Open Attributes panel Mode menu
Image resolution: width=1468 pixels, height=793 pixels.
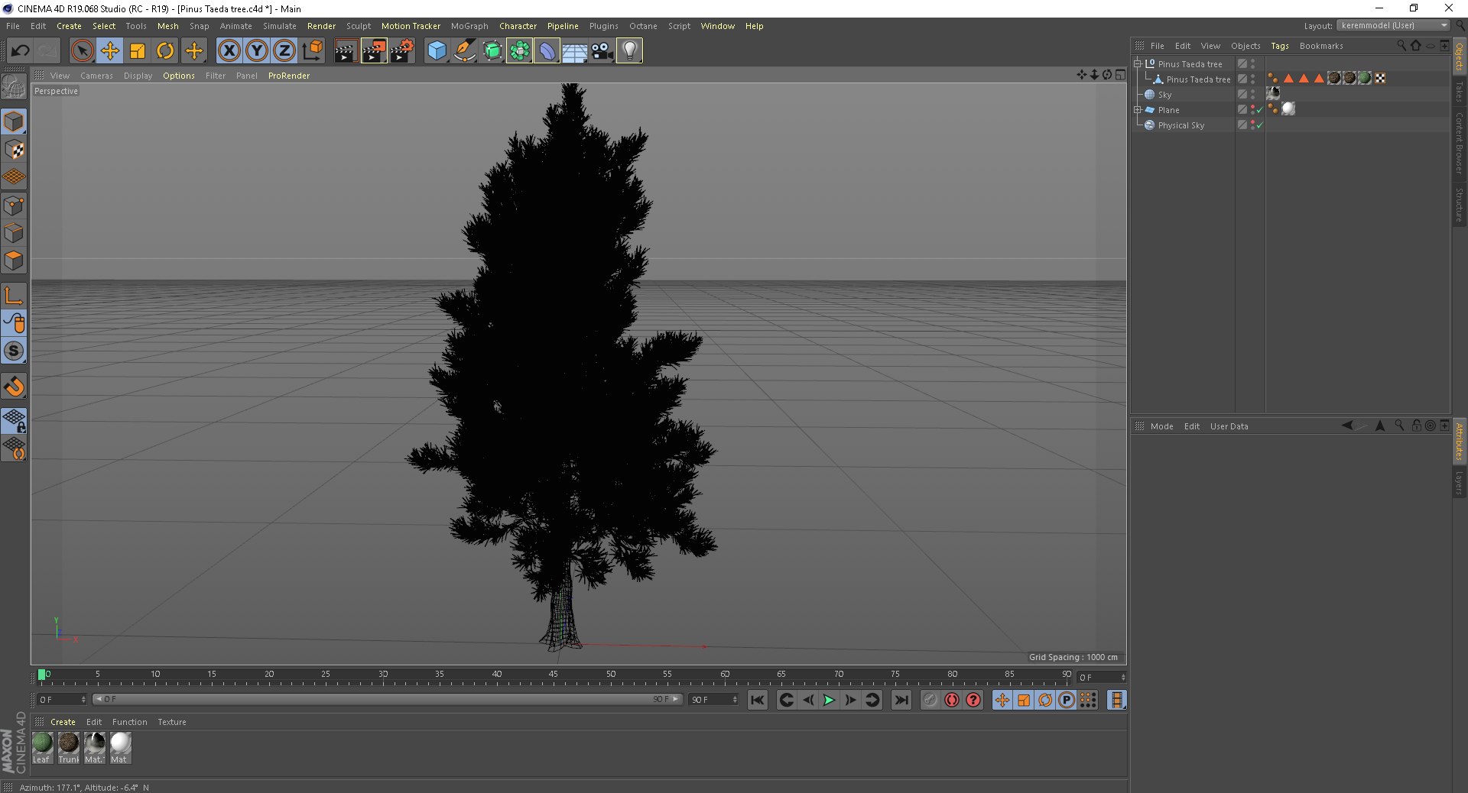point(1161,426)
